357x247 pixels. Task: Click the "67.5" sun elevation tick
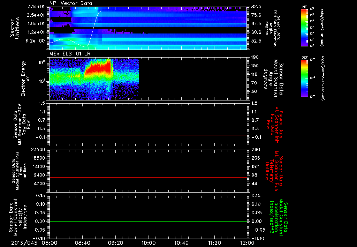click(x=256, y=24)
